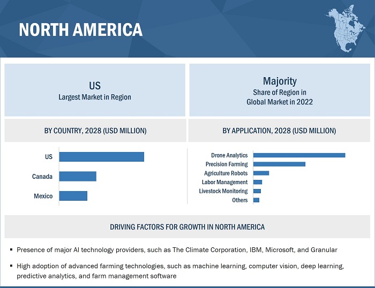The height and width of the screenshot is (288, 375).
Task: Select the Drone Analytics bar
Action: coord(299,155)
